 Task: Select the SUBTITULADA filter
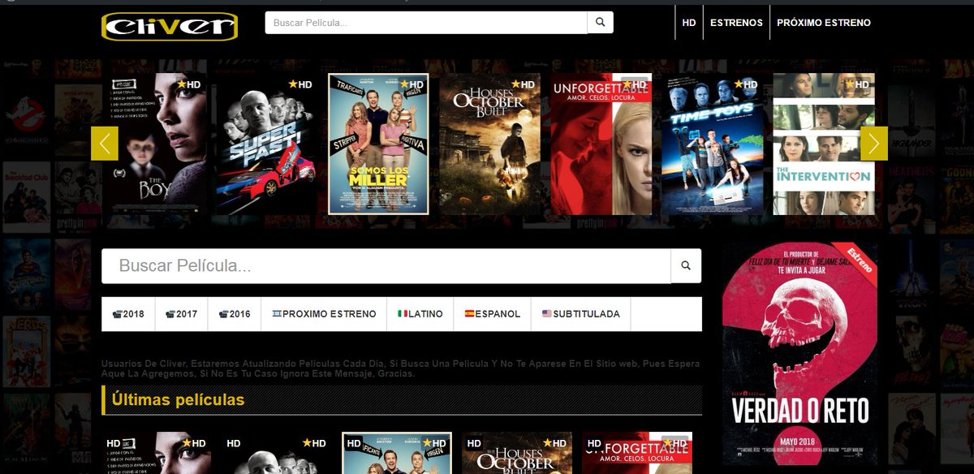click(x=580, y=314)
